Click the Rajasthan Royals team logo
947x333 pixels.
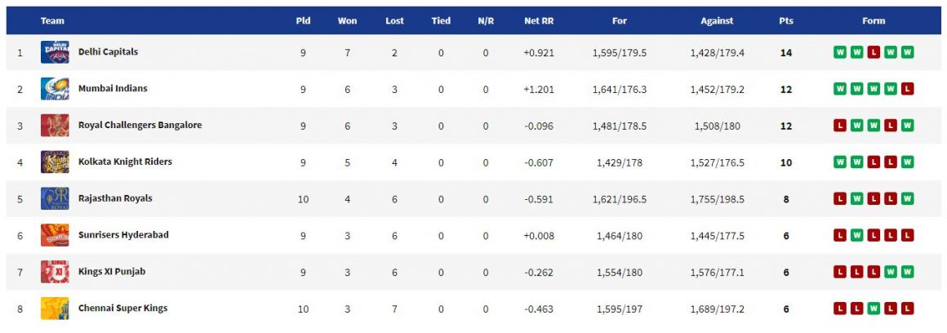55,198
